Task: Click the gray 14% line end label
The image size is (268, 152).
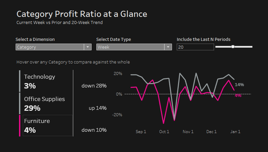Action: click(x=240, y=84)
